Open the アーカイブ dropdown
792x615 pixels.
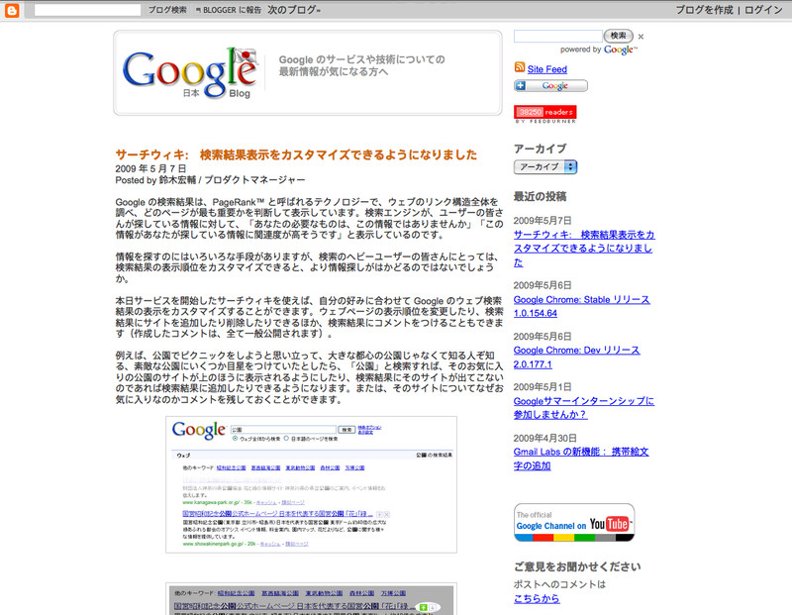tap(545, 166)
